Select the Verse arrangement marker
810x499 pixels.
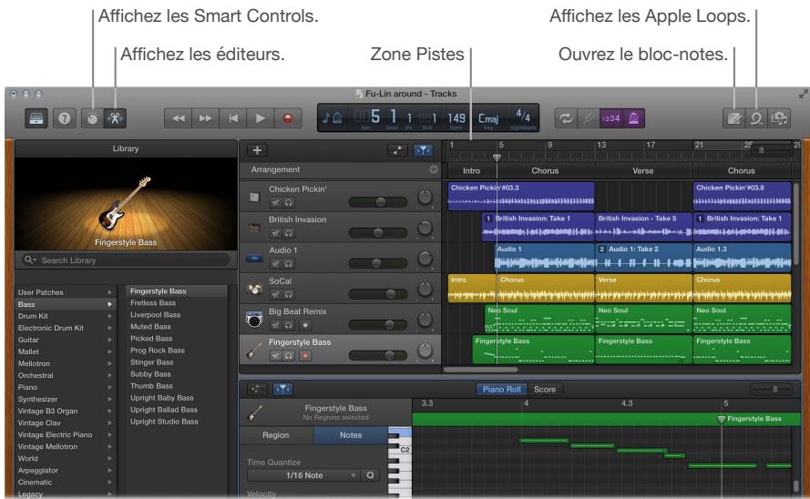pos(643,171)
